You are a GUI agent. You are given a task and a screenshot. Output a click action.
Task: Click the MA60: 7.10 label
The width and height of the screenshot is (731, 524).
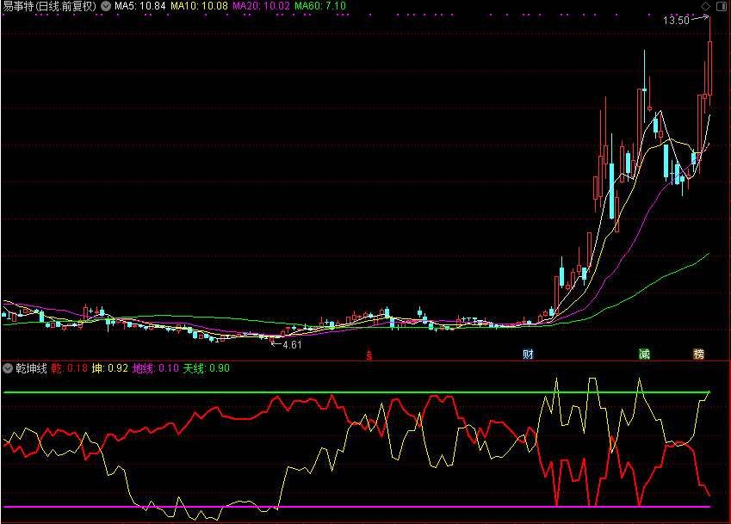click(x=320, y=6)
